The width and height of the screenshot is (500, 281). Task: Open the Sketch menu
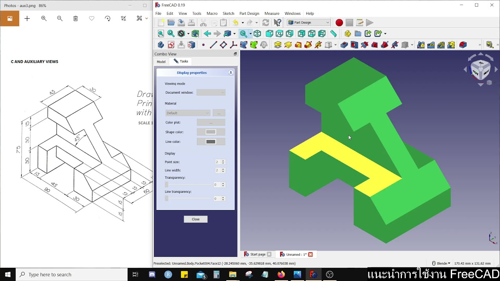(229, 13)
